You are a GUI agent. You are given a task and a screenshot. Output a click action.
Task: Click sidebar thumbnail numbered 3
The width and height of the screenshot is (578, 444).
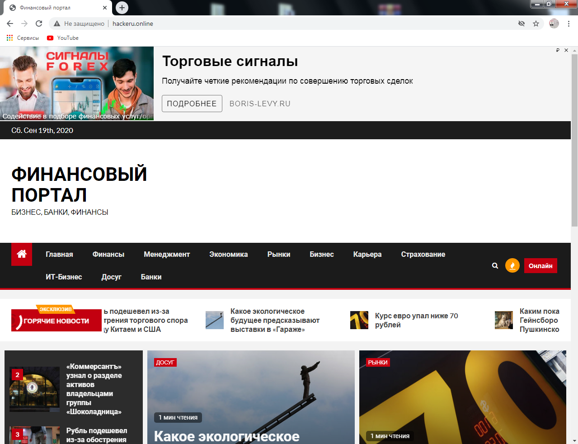pos(35,435)
